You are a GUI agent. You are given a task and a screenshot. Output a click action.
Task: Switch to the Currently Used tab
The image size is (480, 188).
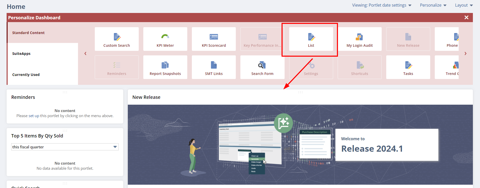point(26,75)
